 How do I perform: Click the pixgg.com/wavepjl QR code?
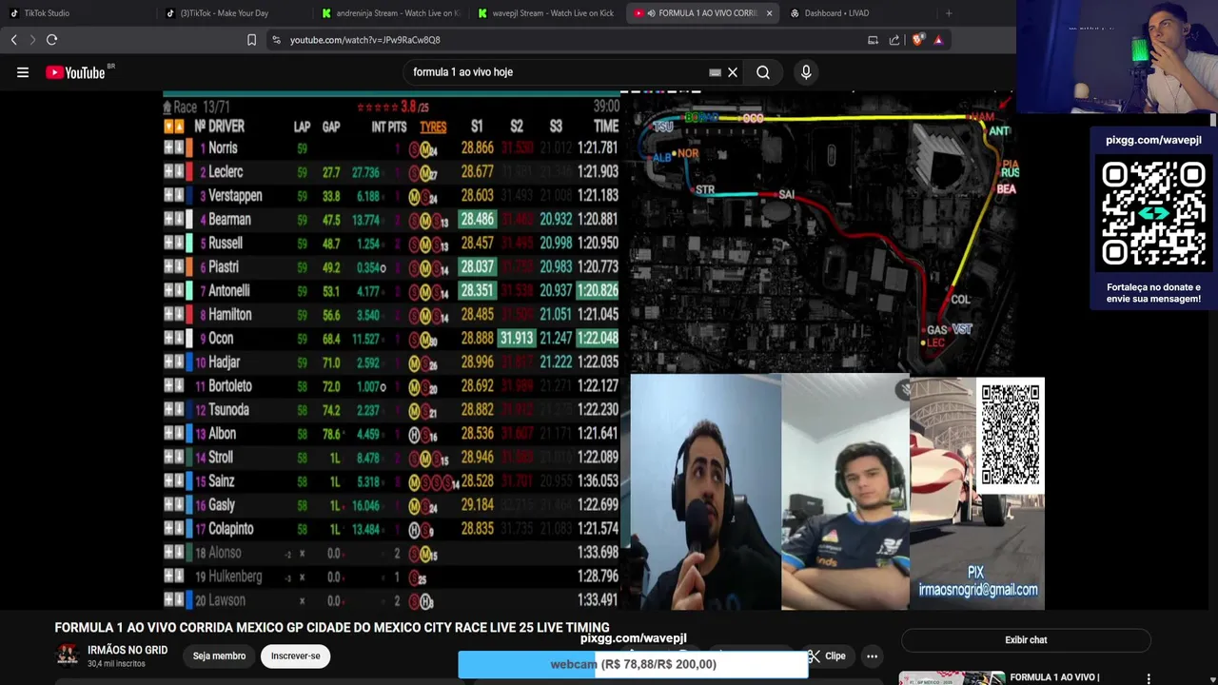(1153, 214)
